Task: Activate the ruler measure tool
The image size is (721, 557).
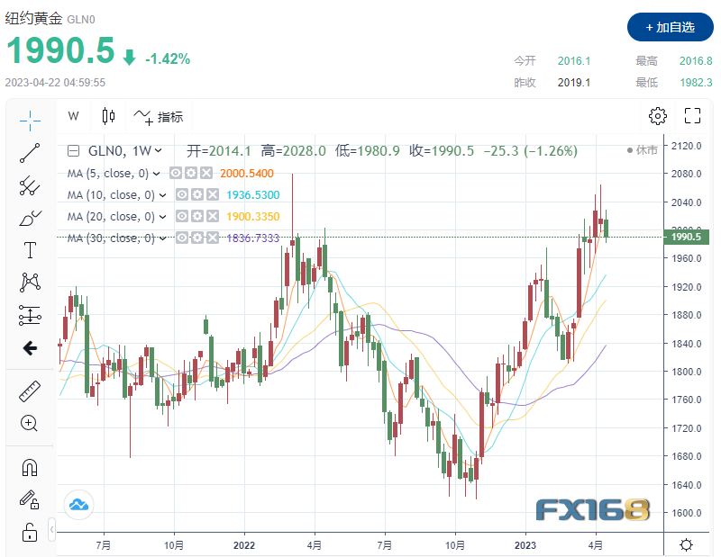Action: click(30, 391)
